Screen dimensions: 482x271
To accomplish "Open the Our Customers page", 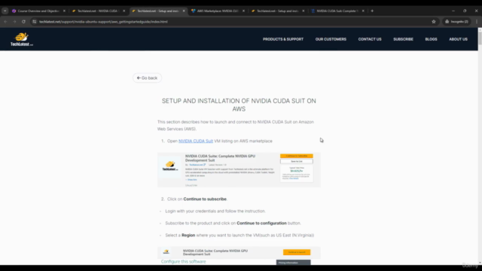I will coord(331,39).
